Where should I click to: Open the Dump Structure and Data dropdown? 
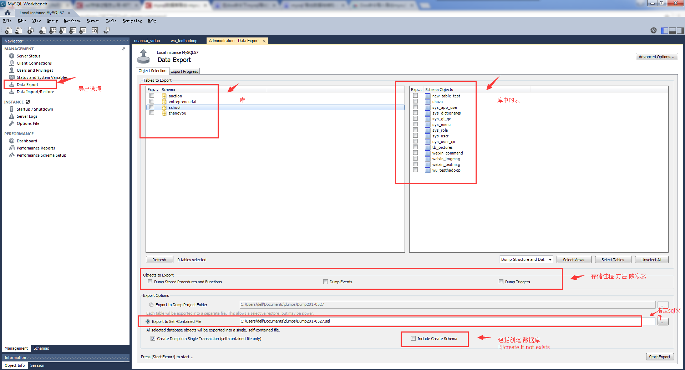click(526, 259)
